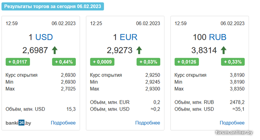Open Подробнее link in EUR card
The width and height of the screenshot is (260, 140).
point(148,123)
